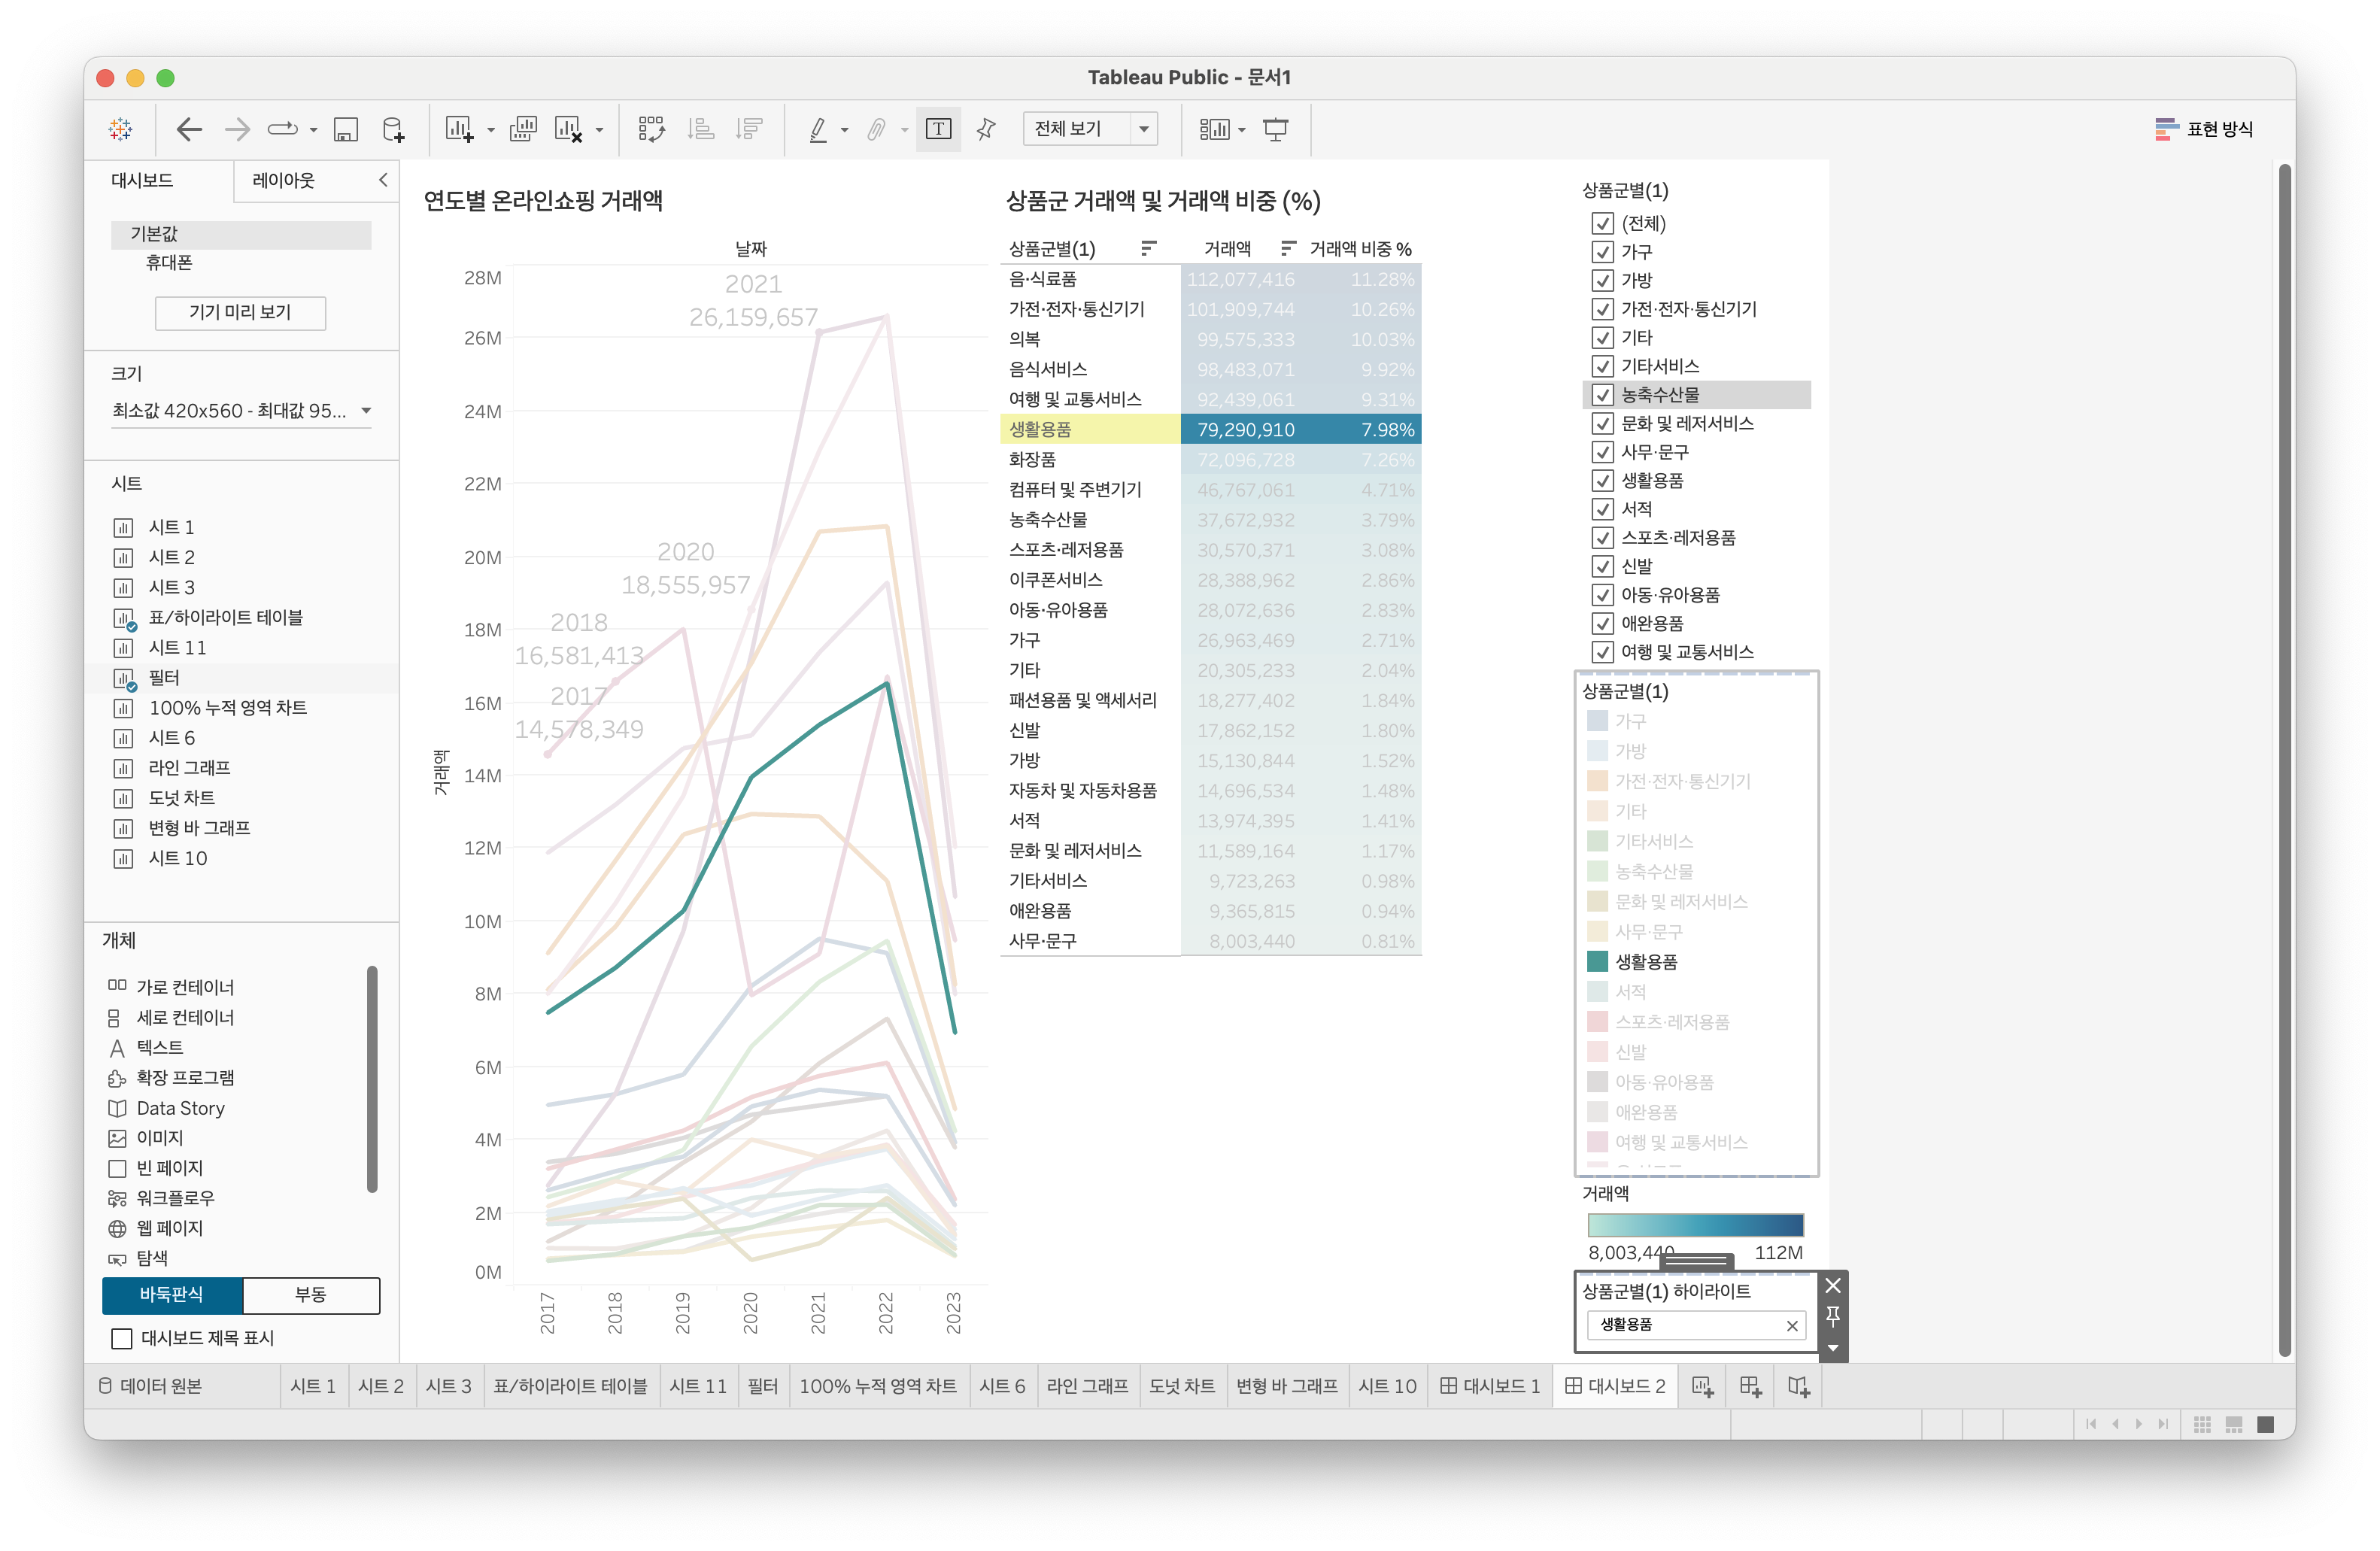Click the save icon in toolbar
The image size is (2380, 1551).
[x=345, y=129]
